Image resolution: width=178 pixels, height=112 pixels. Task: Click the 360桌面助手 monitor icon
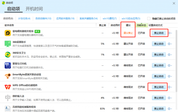pos(8,44)
